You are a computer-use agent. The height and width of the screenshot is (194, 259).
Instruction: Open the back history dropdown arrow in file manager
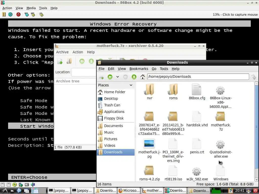(x=117, y=77)
